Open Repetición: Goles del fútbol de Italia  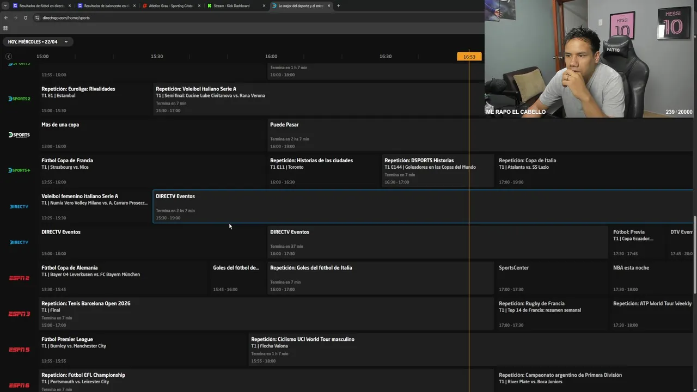(381, 279)
